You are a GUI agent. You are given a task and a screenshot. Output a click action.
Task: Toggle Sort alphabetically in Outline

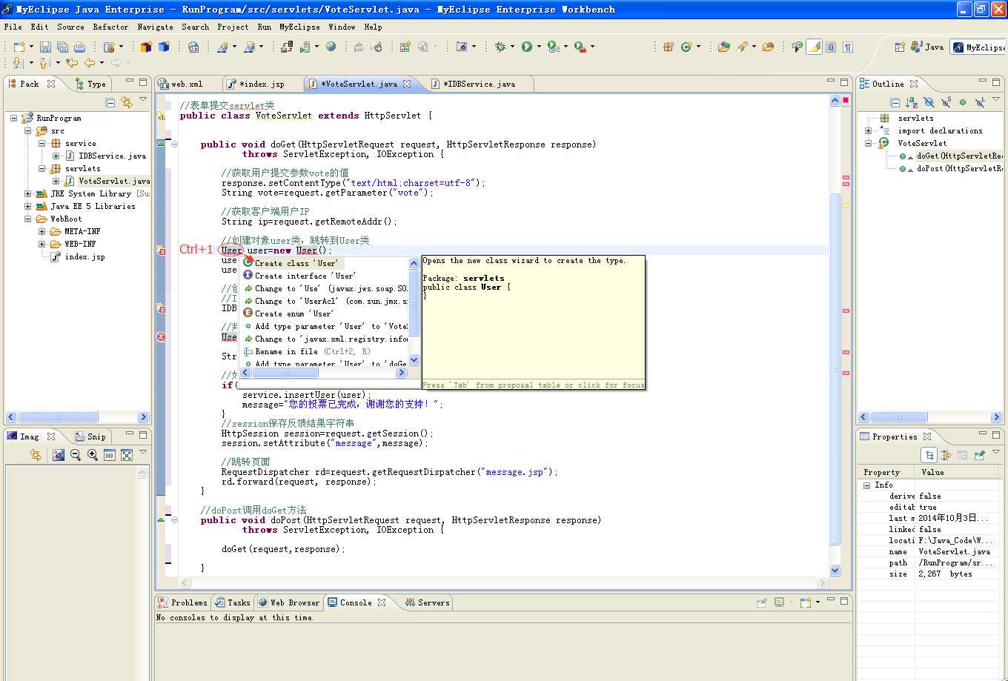[912, 102]
